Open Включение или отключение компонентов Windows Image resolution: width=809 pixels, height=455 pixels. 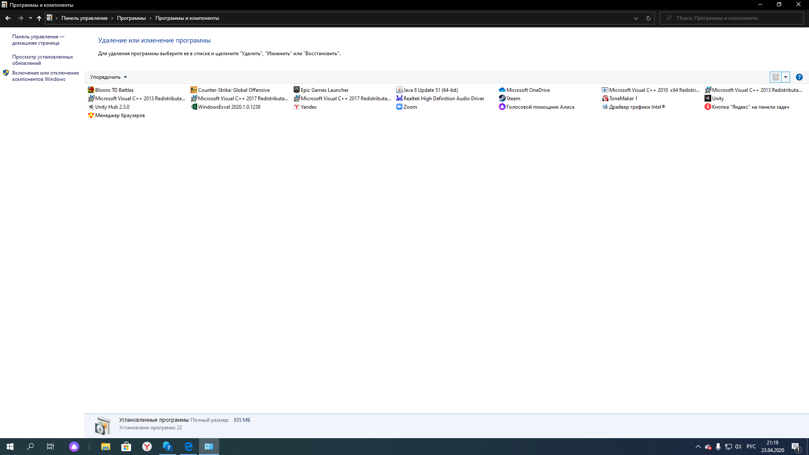click(x=46, y=76)
